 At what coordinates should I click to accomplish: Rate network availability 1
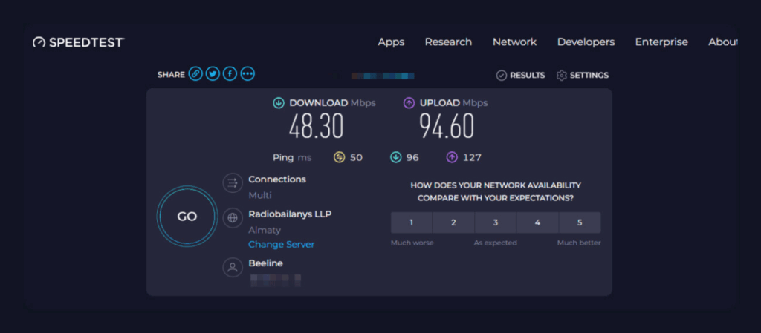click(x=412, y=222)
